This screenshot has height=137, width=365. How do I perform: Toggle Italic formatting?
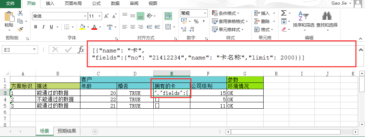pyautogui.click(x=43, y=27)
